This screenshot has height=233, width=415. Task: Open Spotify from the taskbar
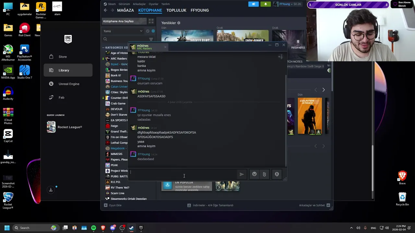(94, 228)
